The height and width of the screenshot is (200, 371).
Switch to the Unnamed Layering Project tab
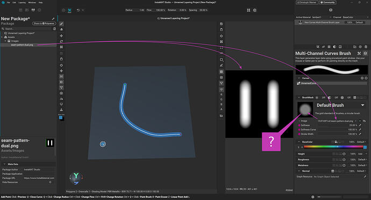tap(174, 18)
